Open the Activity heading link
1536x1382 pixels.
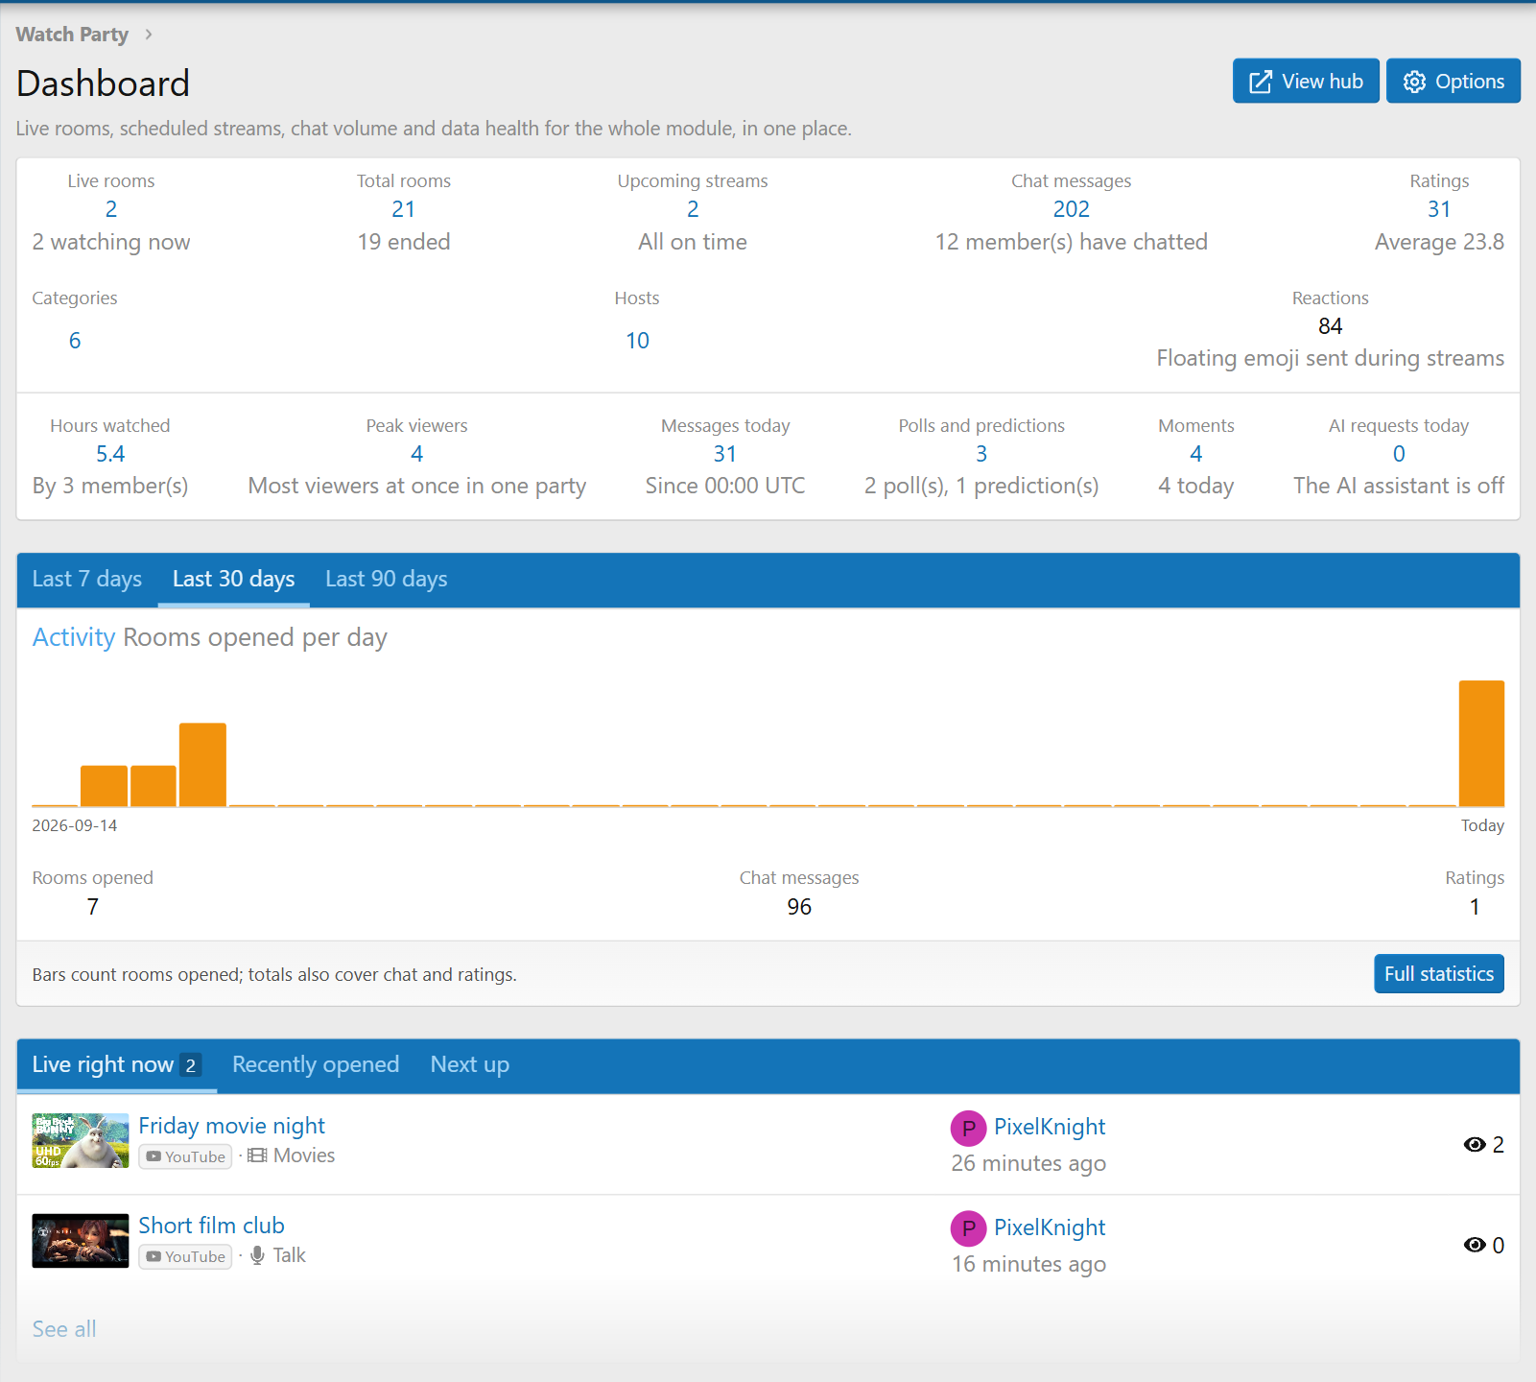click(x=74, y=637)
